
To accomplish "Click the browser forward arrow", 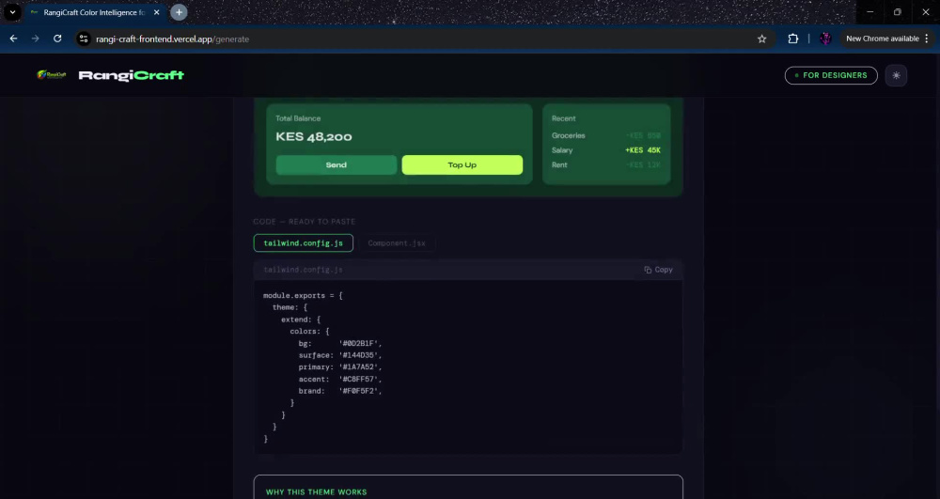I will click(36, 39).
